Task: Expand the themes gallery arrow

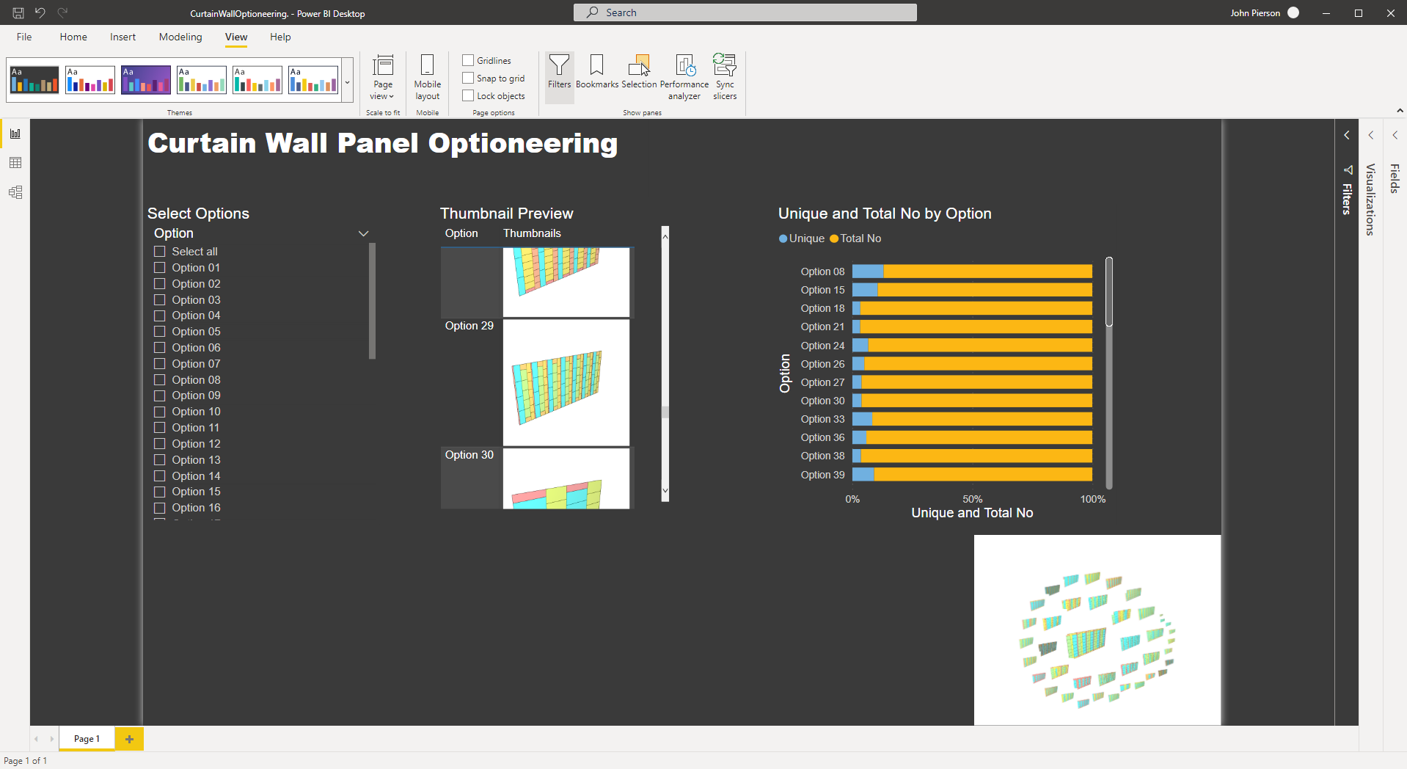Action: click(x=347, y=82)
